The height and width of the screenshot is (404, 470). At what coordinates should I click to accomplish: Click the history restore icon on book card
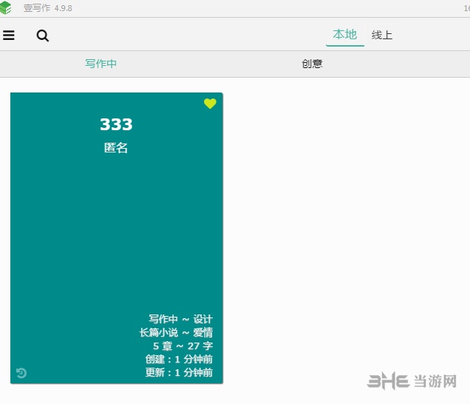[21, 373]
